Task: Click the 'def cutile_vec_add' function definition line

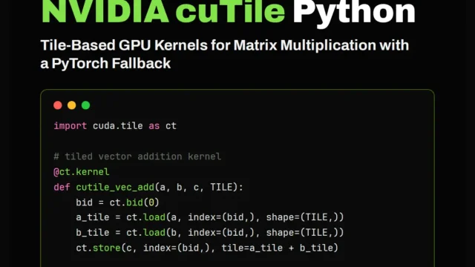Action: [148, 187]
